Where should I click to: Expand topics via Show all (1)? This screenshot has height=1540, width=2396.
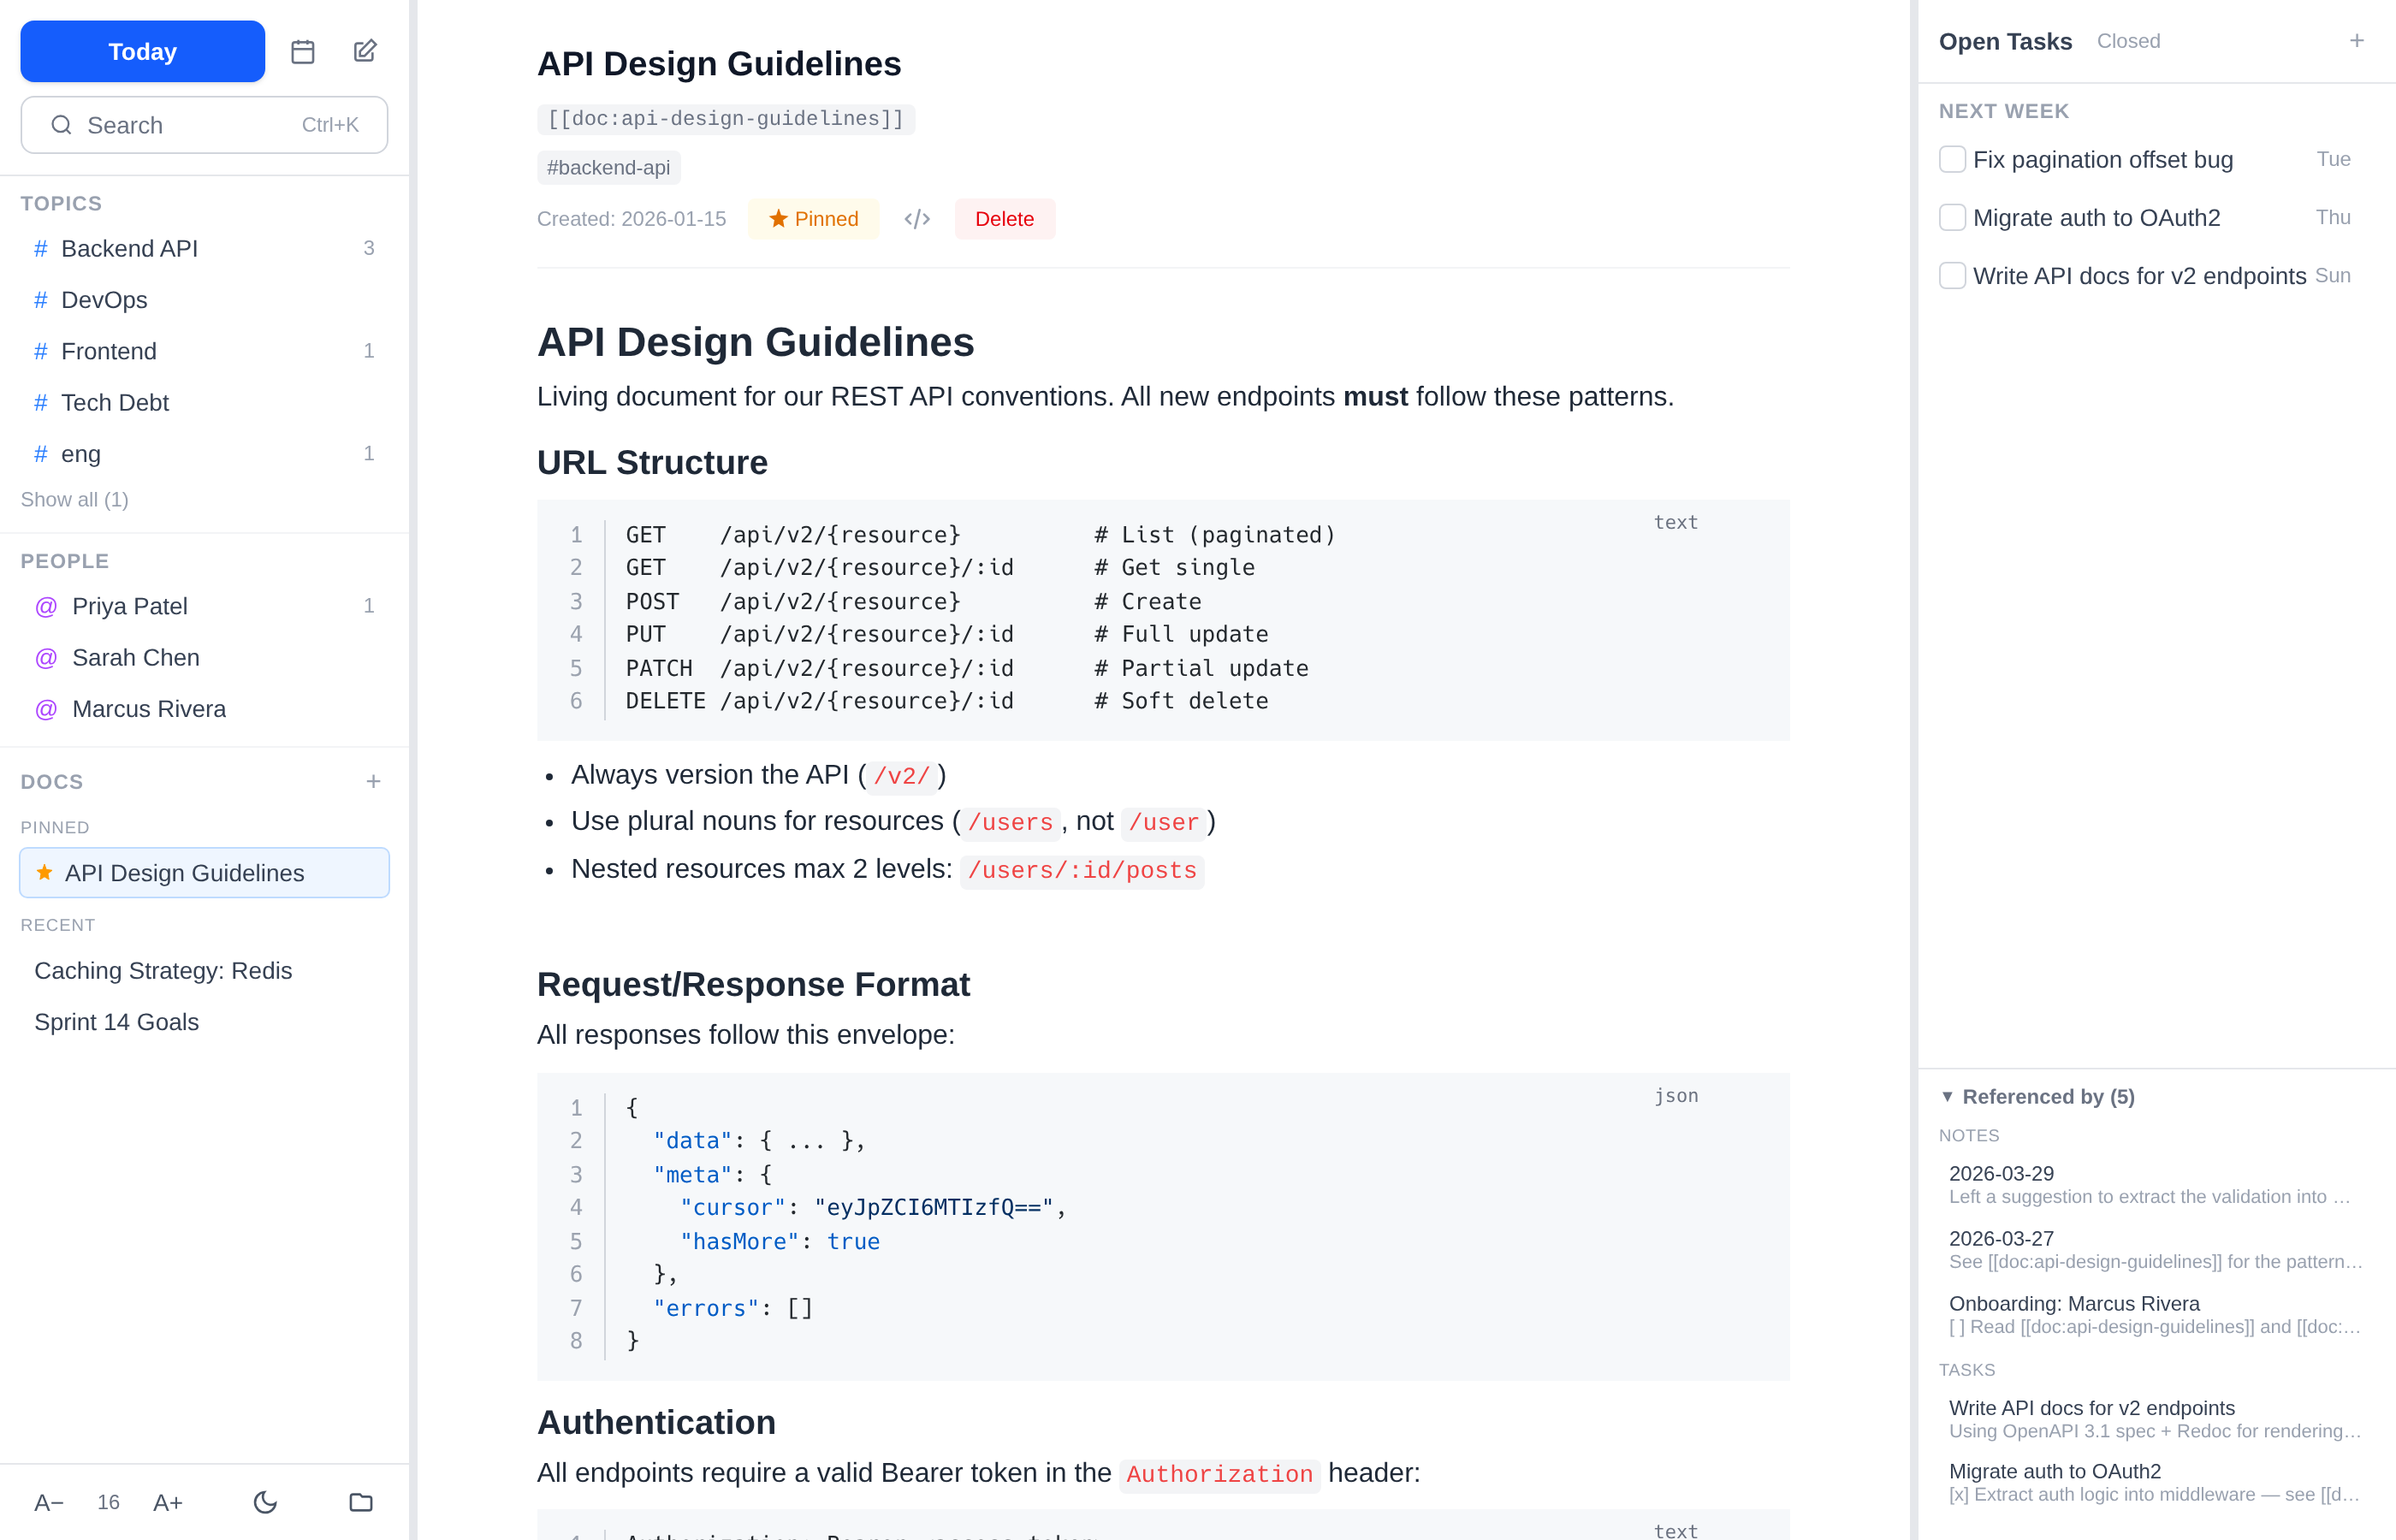pos(75,499)
